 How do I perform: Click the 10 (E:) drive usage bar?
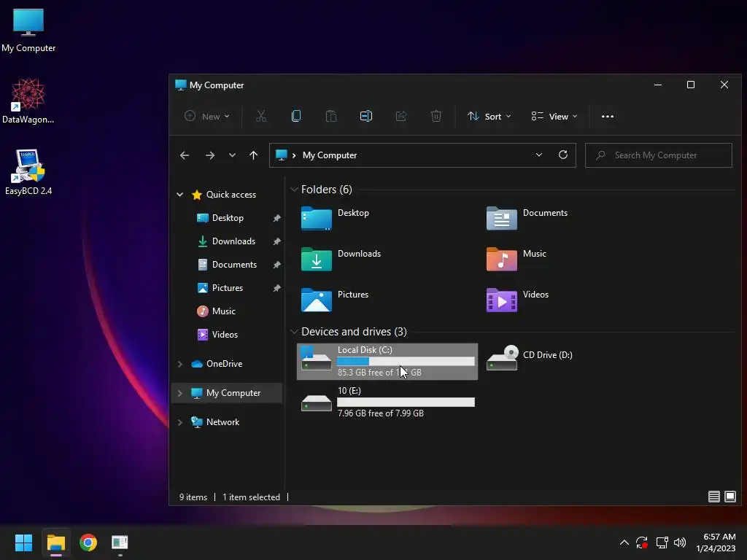[406, 402]
